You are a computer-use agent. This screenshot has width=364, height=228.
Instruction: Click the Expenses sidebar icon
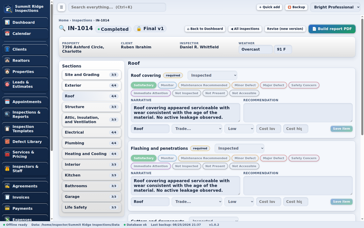point(7,219)
